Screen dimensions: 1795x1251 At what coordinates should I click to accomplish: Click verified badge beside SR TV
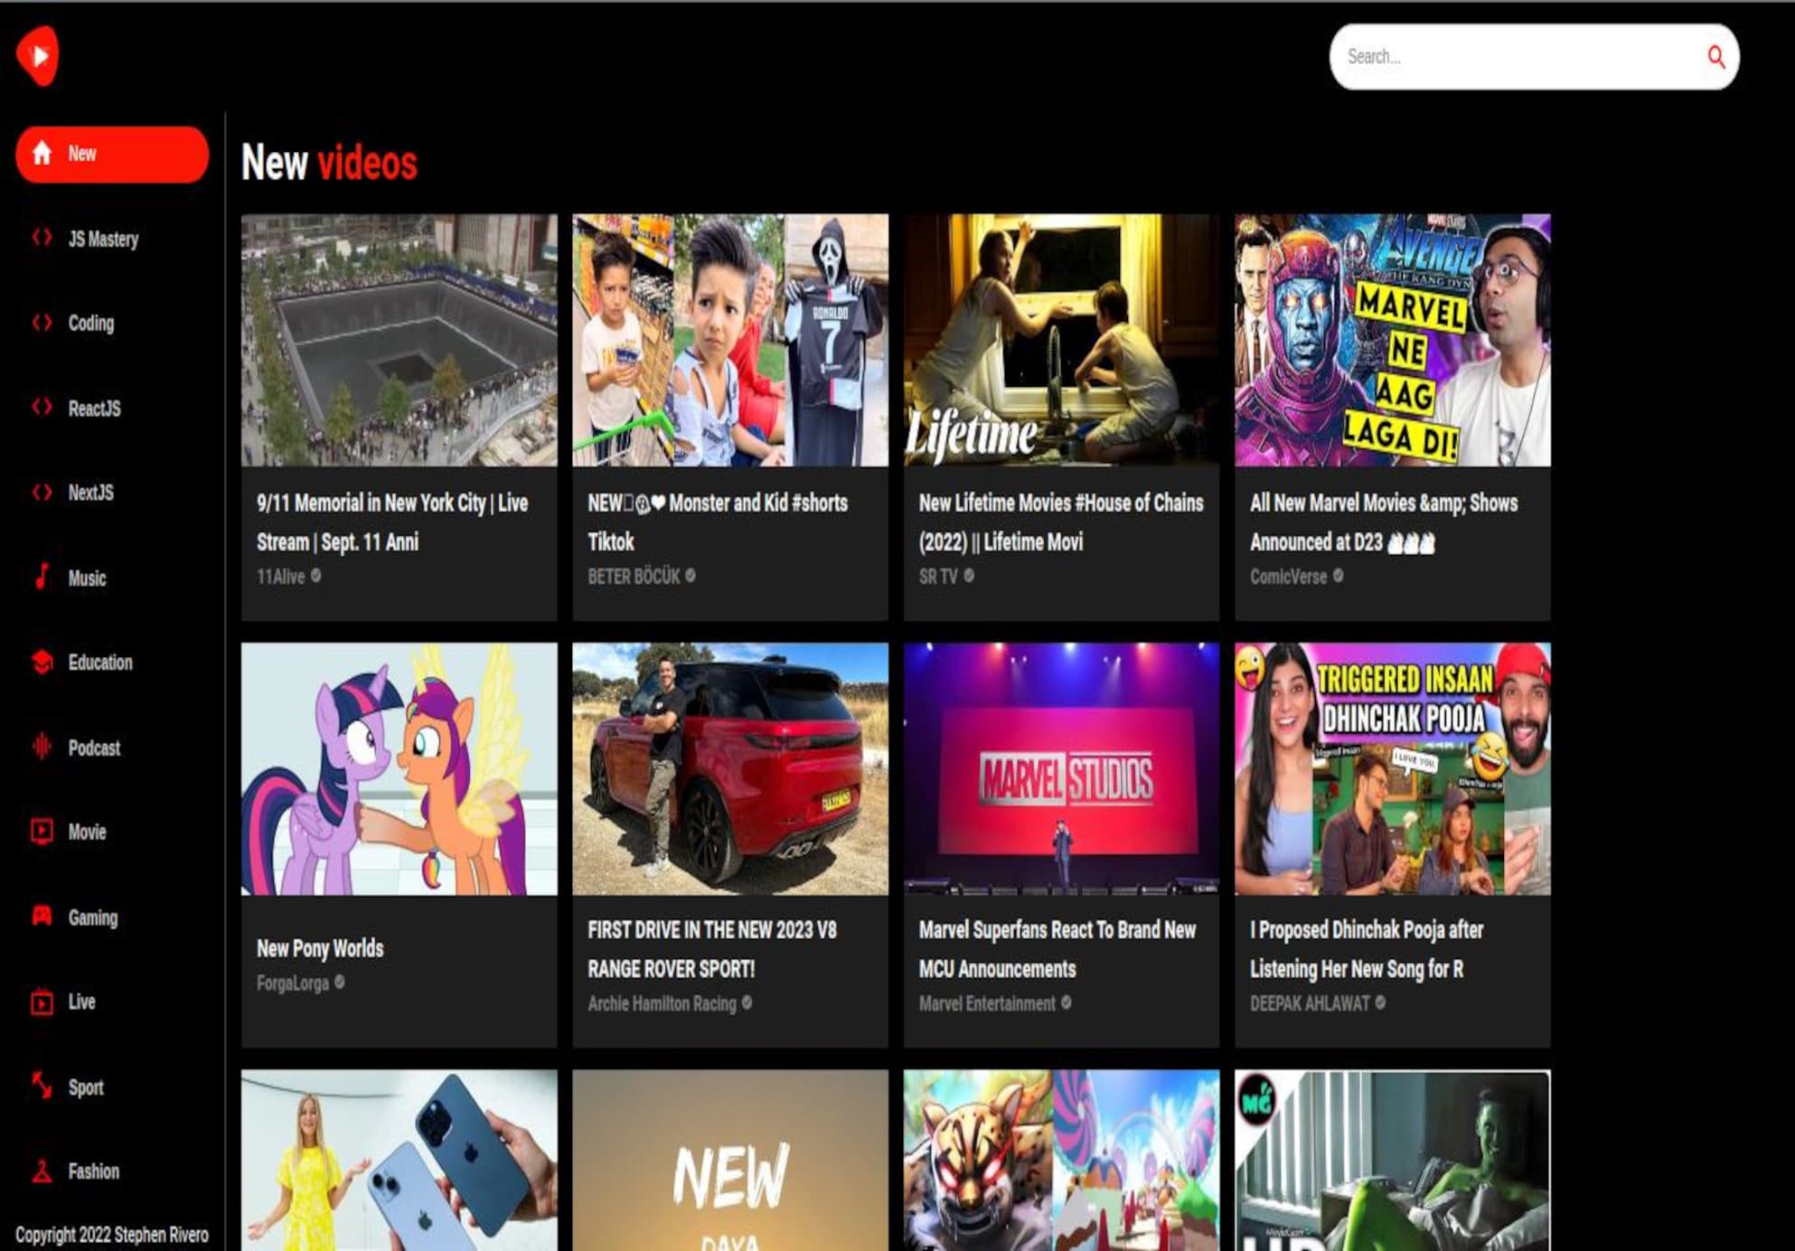(969, 575)
